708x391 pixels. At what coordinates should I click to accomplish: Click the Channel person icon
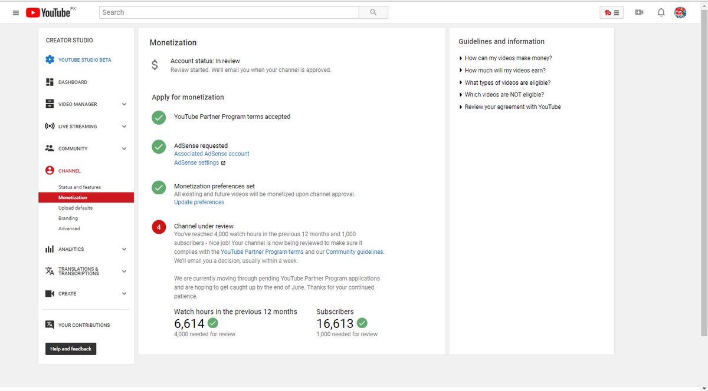[50, 171]
